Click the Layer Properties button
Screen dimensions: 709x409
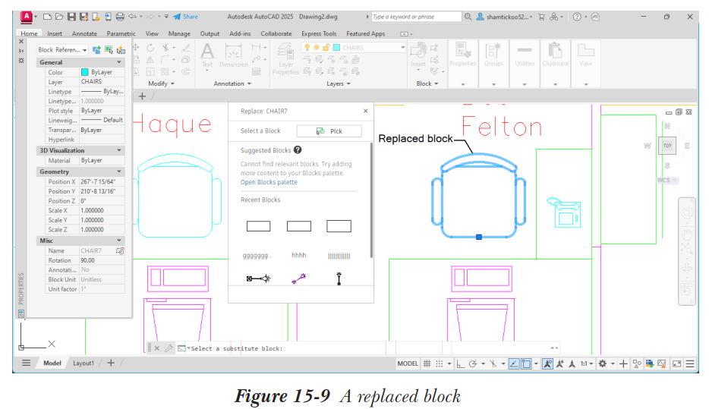[285, 58]
